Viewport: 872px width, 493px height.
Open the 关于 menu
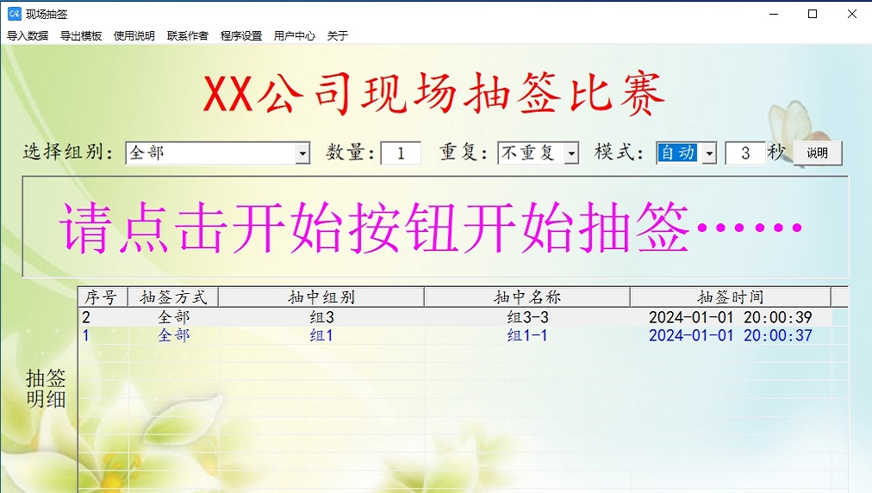click(338, 35)
